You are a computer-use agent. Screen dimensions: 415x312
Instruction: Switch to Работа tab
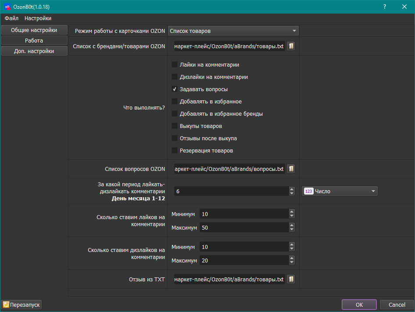(x=34, y=40)
